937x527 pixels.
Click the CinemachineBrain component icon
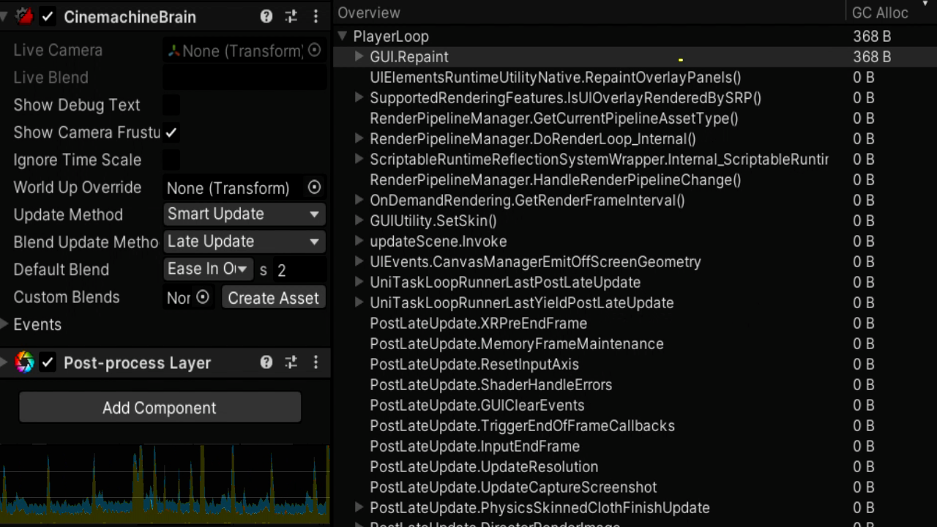point(25,16)
